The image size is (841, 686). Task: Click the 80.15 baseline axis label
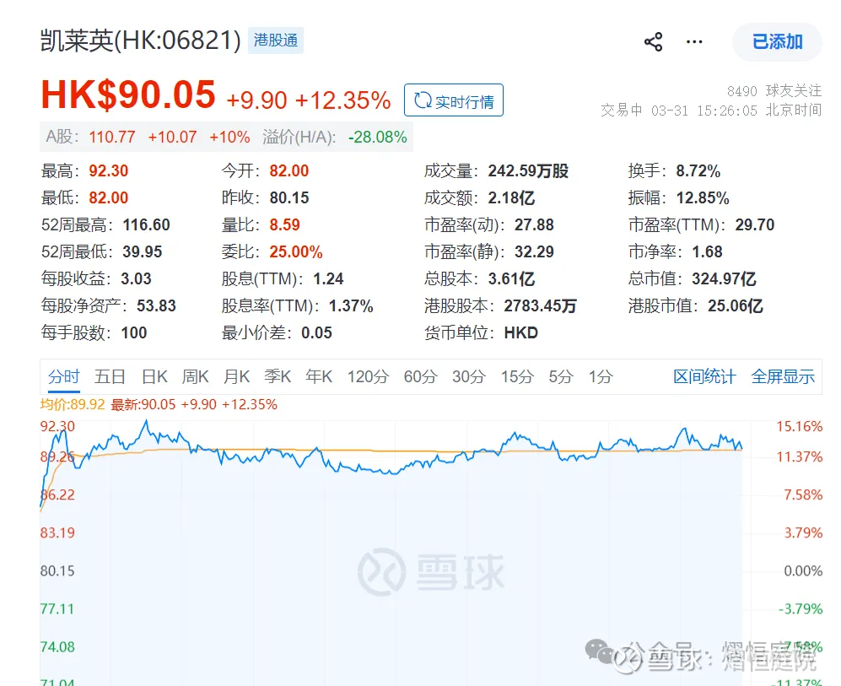pyautogui.click(x=57, y=570)
